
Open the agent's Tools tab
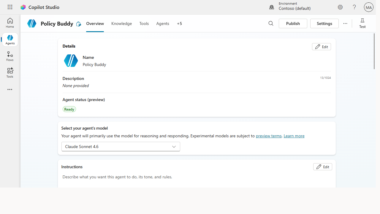coord(144,23)
